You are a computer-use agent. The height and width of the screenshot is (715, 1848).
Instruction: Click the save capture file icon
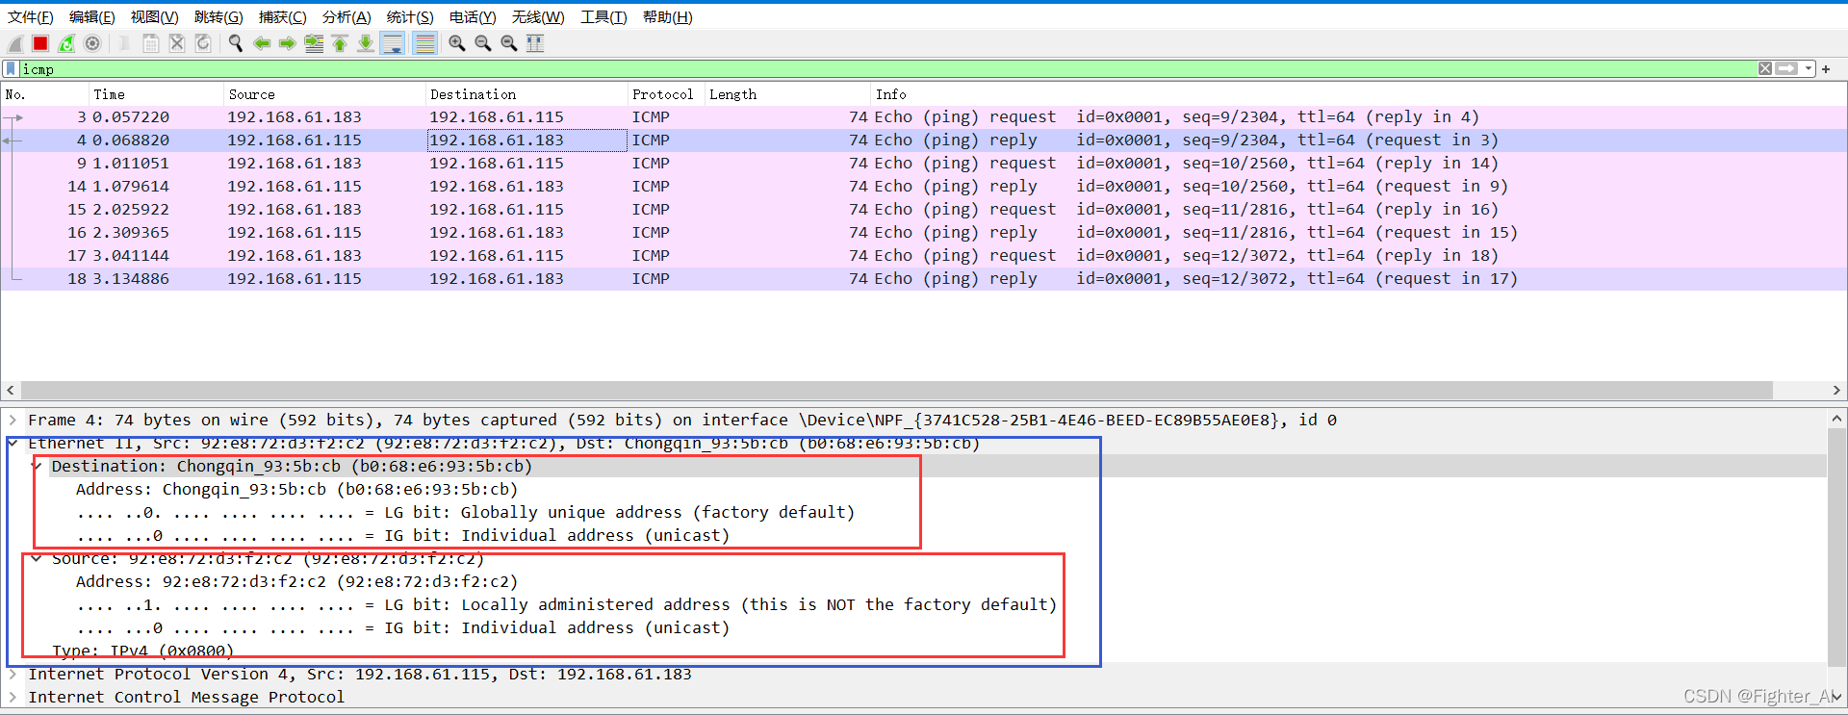[151, 43]
